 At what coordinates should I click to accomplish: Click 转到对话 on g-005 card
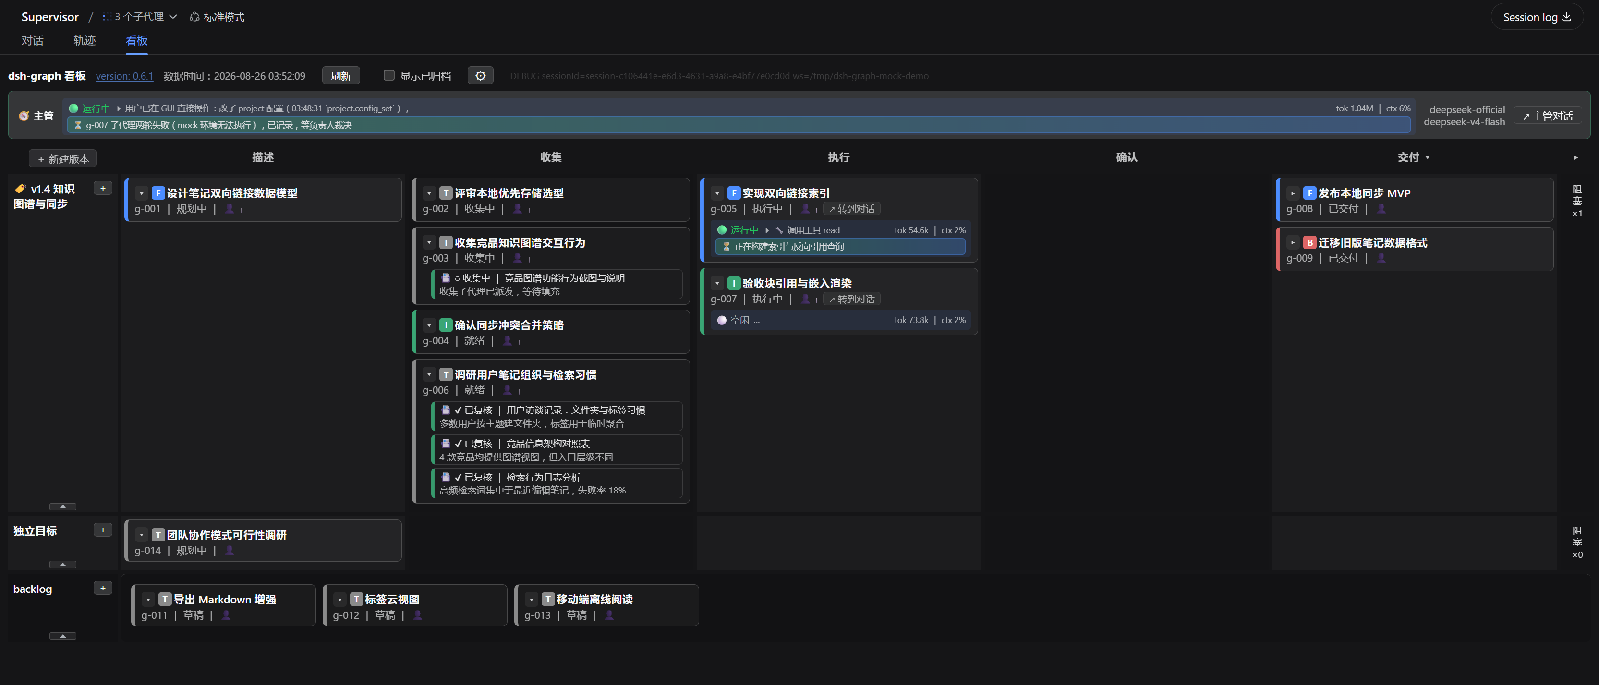(x=852, y=209)
